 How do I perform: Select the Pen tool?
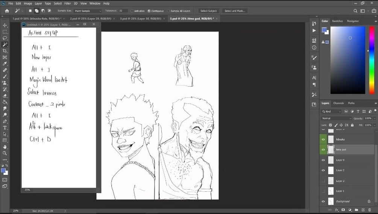(x=5, y=121)
